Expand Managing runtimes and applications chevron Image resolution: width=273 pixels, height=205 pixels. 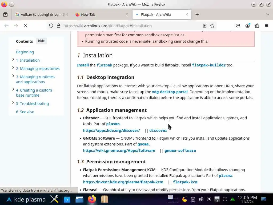pos(13,76)
